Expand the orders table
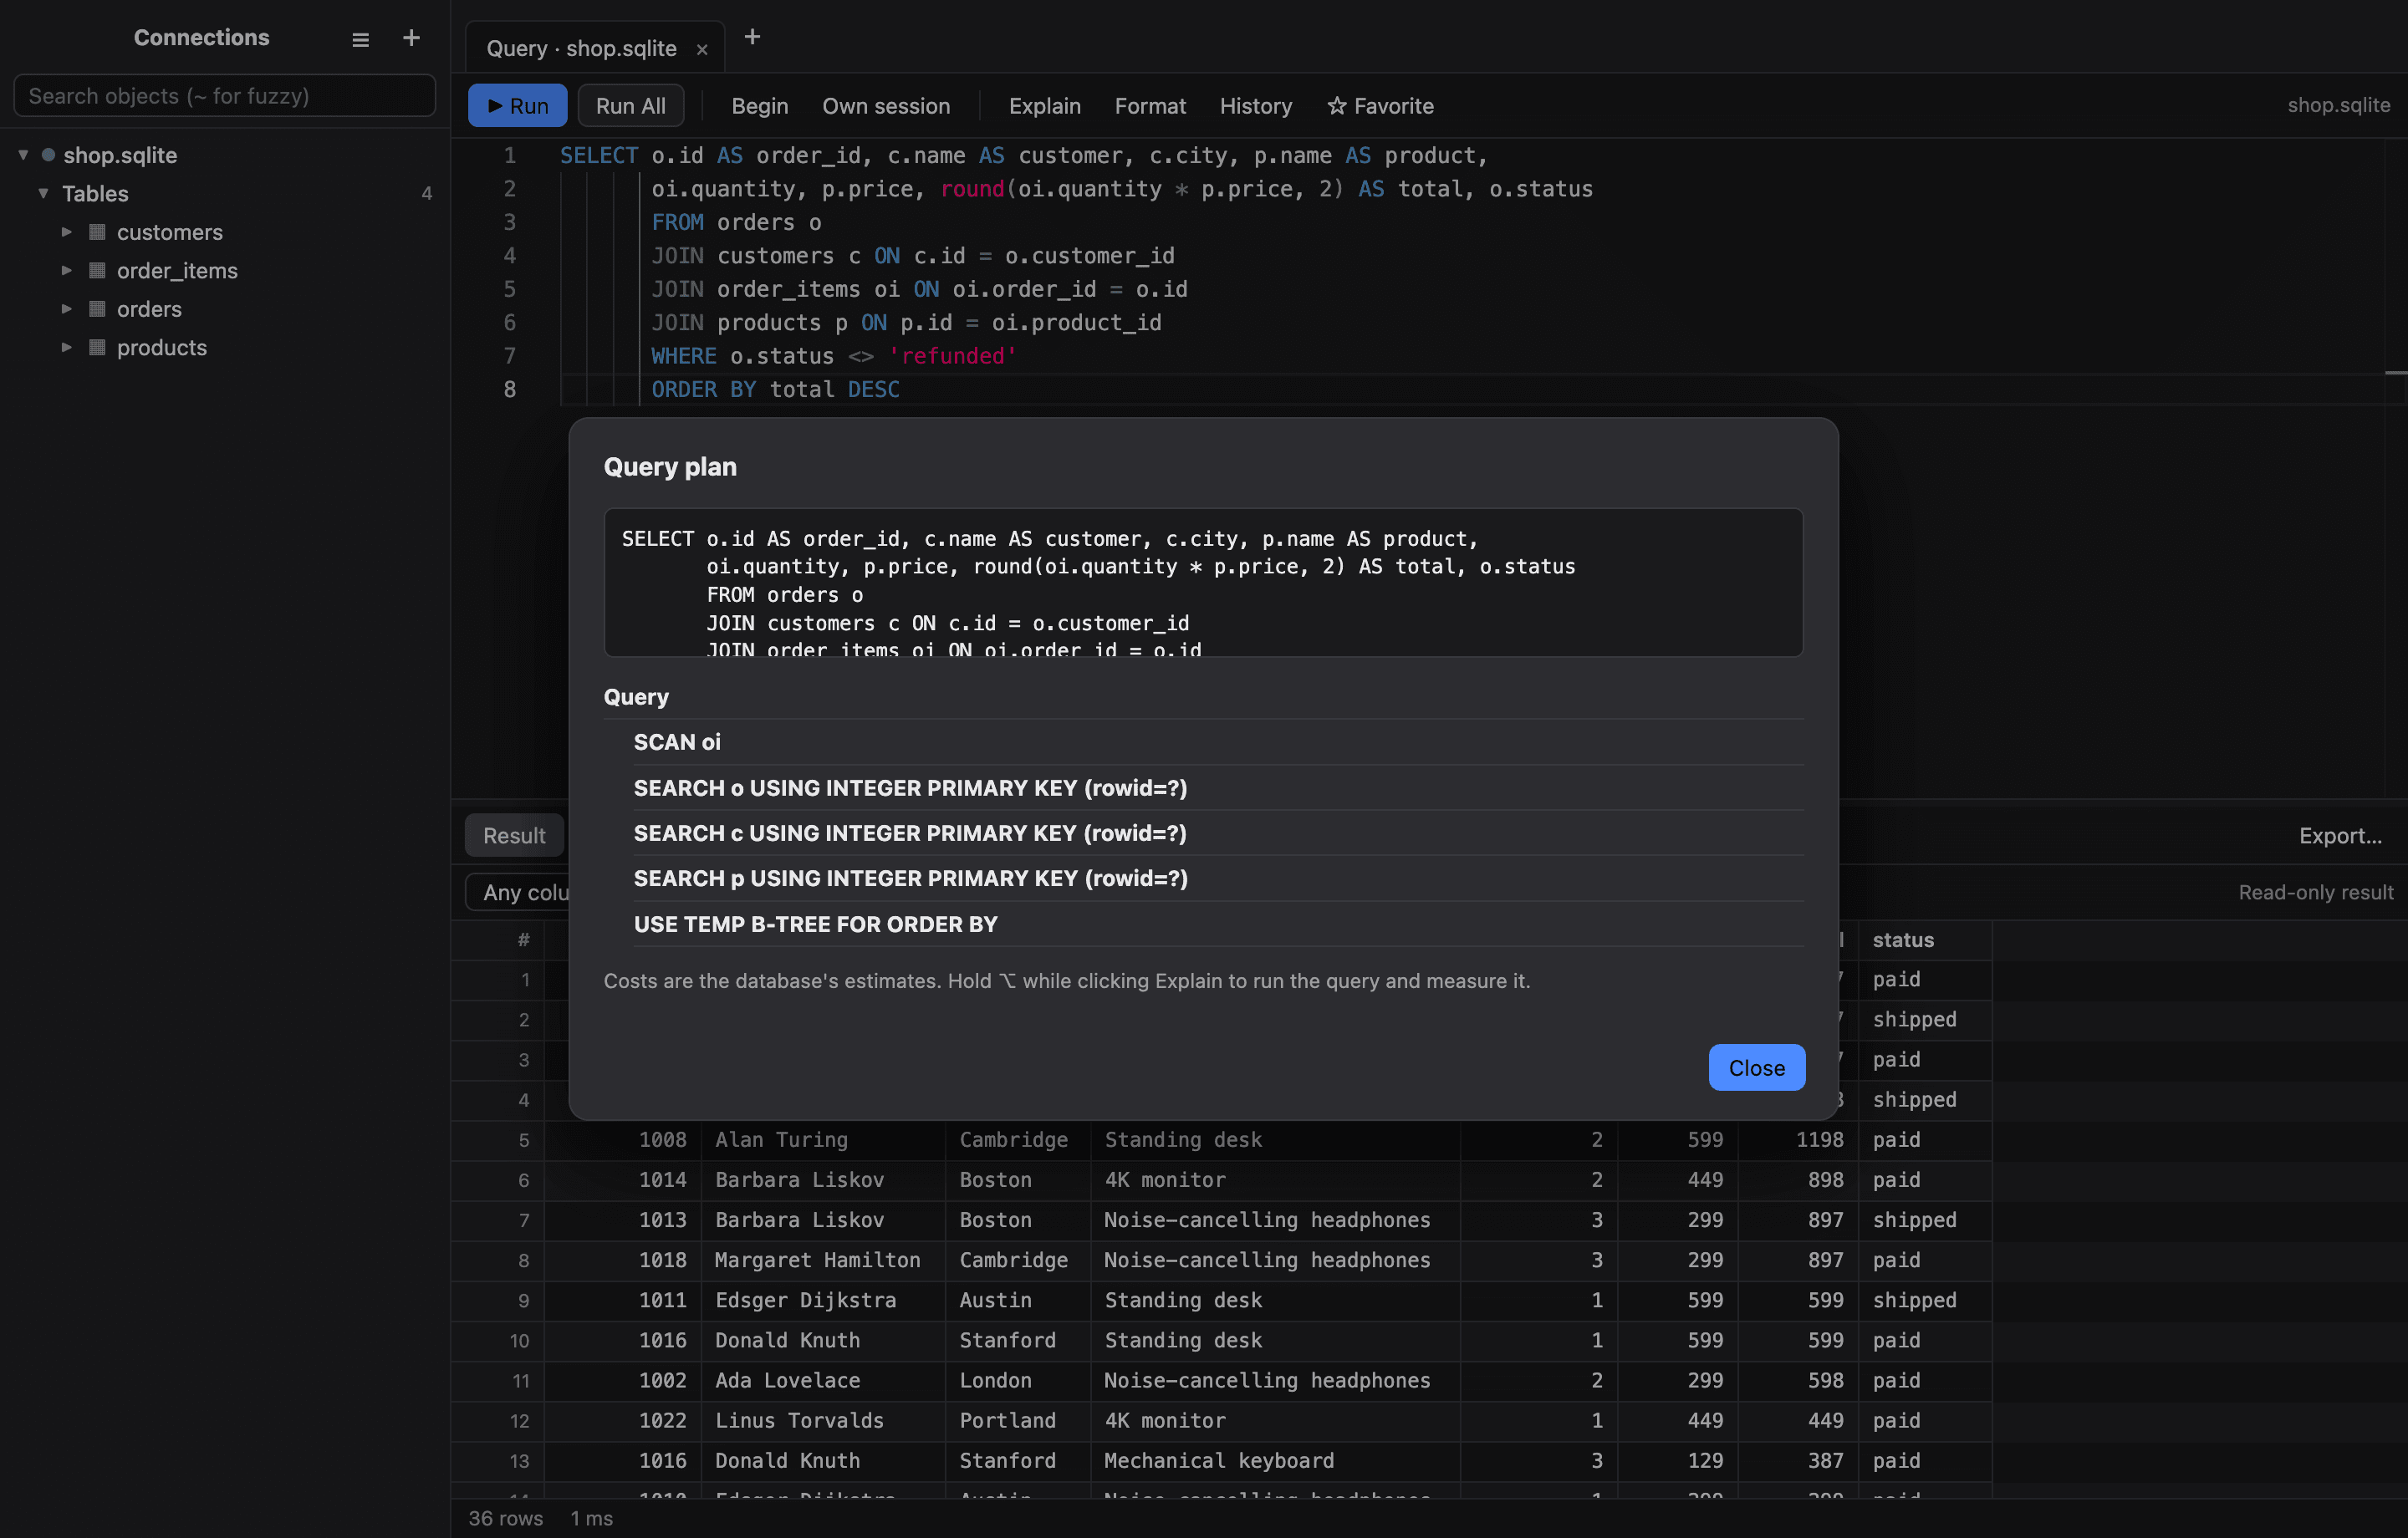 point(67,309)
